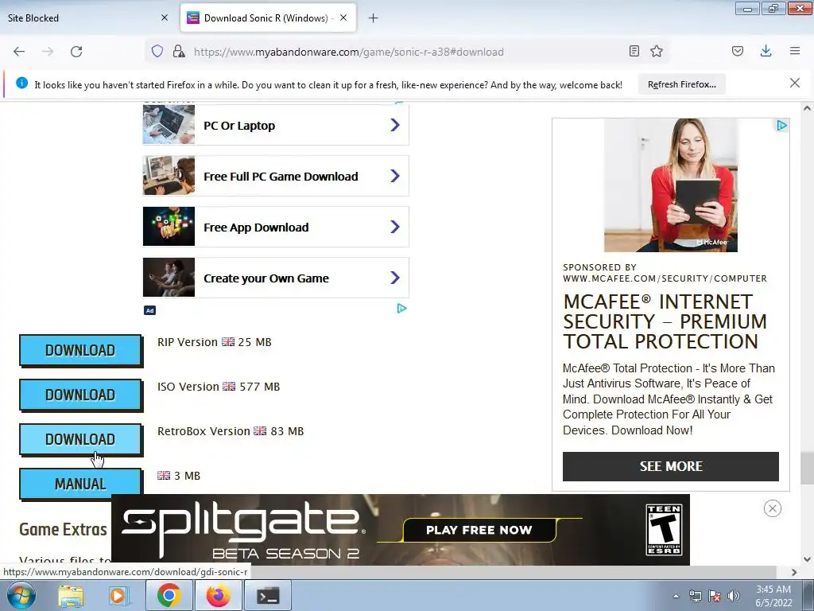The height and width of the screenshot is (611, 814).
Task: Click the horizontal scrollbar right arrow
Action: click(794, 572)
